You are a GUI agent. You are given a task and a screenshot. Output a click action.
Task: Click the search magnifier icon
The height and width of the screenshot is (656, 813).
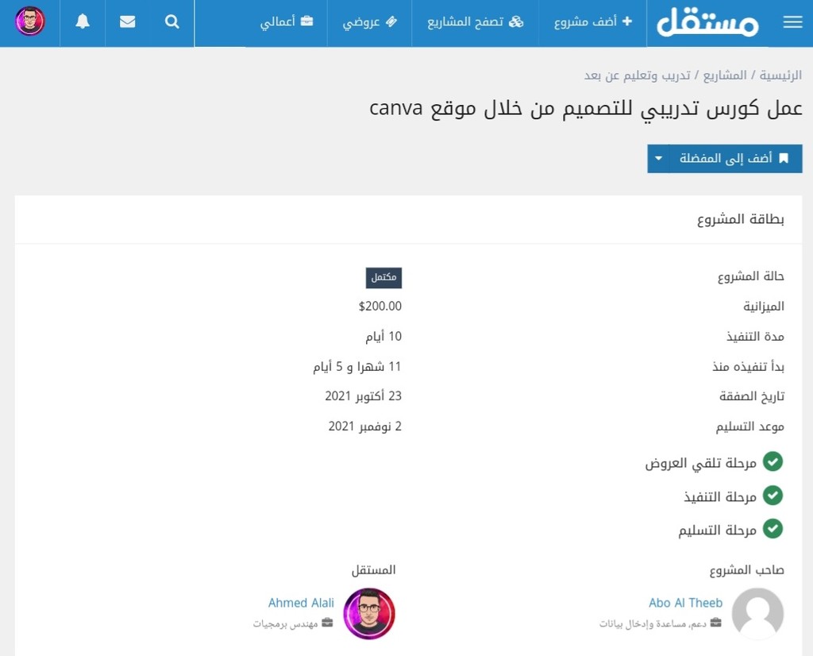click(x=171, y=21)
